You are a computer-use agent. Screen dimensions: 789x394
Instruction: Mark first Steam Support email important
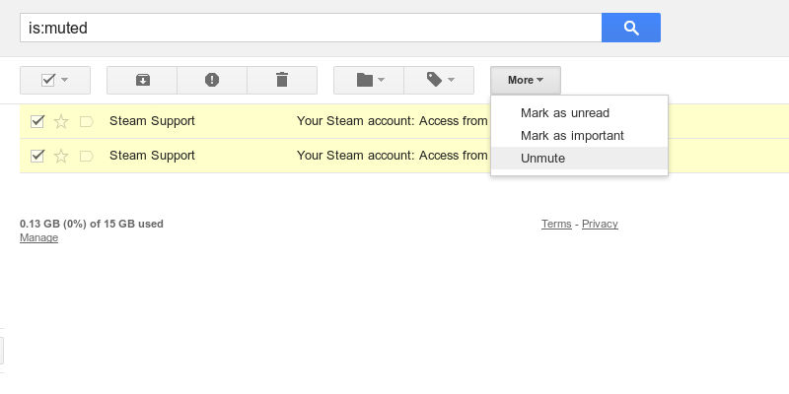tap(86, 121)
